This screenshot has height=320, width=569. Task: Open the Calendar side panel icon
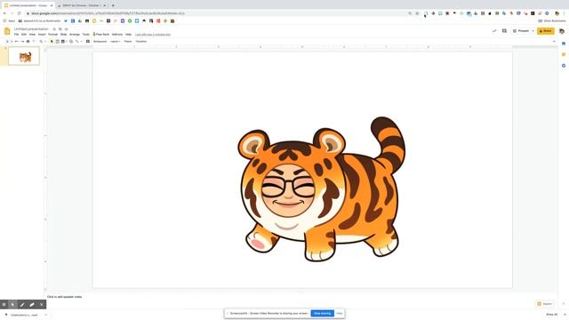tap(564, 44)
